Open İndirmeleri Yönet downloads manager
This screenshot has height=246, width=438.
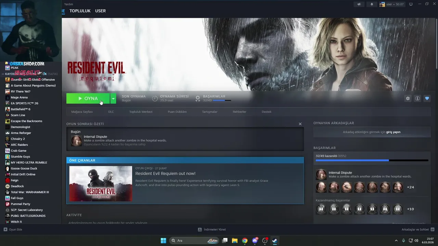click(212, 230)
